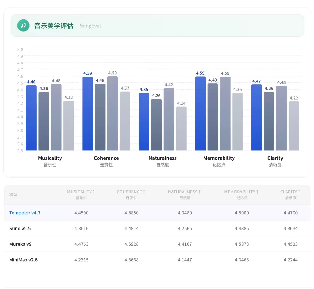Select MiniMax memorability value 4.3463
Viewport: 314px width, 289px height.
point(242,260)
